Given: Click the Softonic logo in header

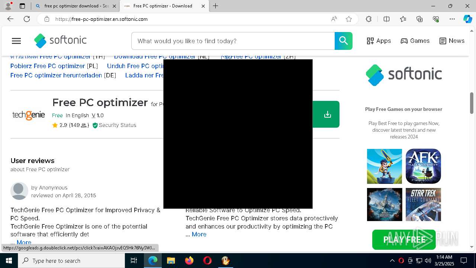Looking at the screenshot, I should [60, 41].
